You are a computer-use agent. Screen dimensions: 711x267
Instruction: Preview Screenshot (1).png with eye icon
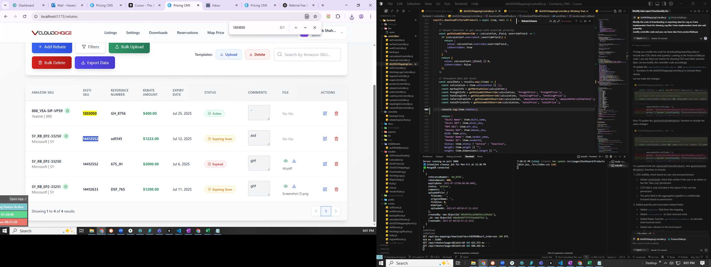pos(285,186)
